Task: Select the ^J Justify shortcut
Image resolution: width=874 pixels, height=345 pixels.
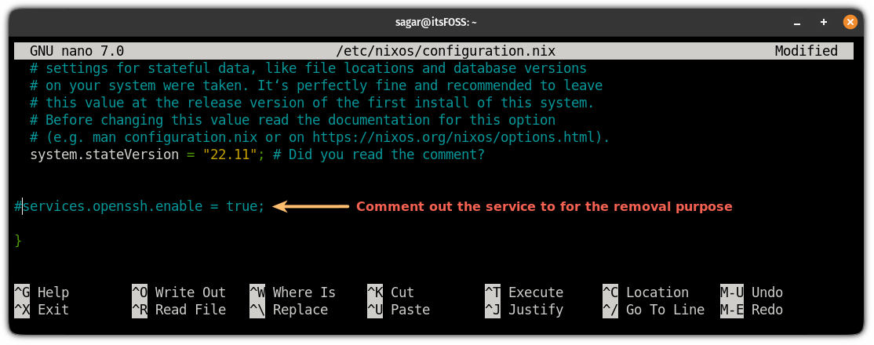Action: 524,310
